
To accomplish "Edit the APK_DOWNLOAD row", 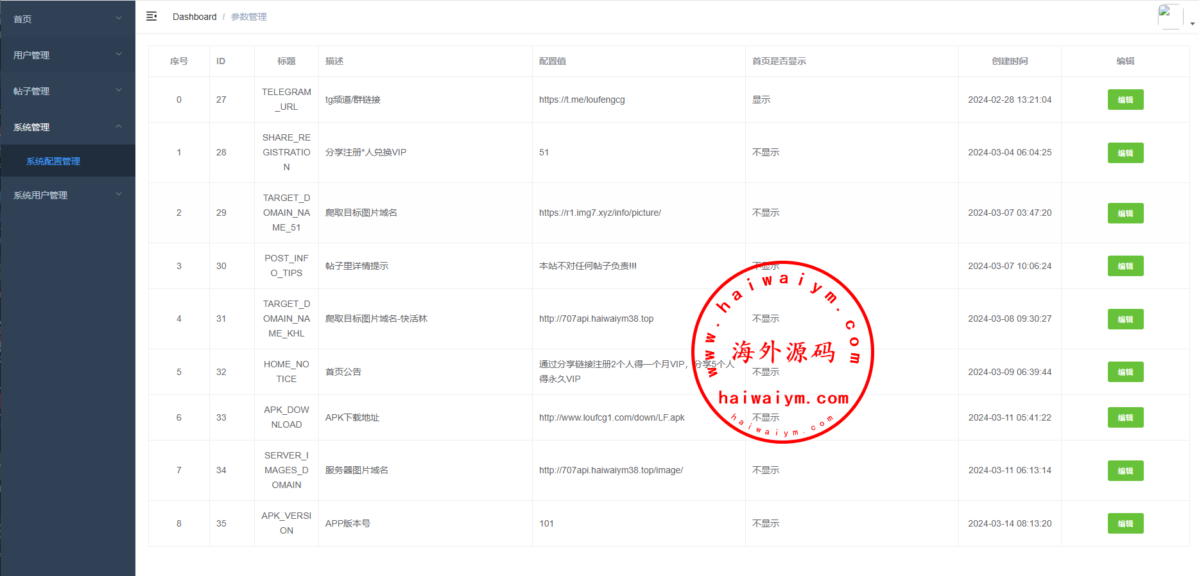I will coord(1125,417).
